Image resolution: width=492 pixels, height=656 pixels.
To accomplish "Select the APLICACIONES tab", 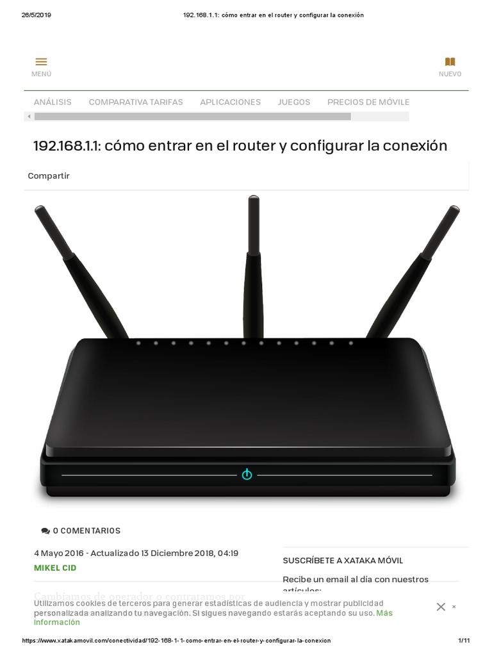I will (x=230, y=102).
